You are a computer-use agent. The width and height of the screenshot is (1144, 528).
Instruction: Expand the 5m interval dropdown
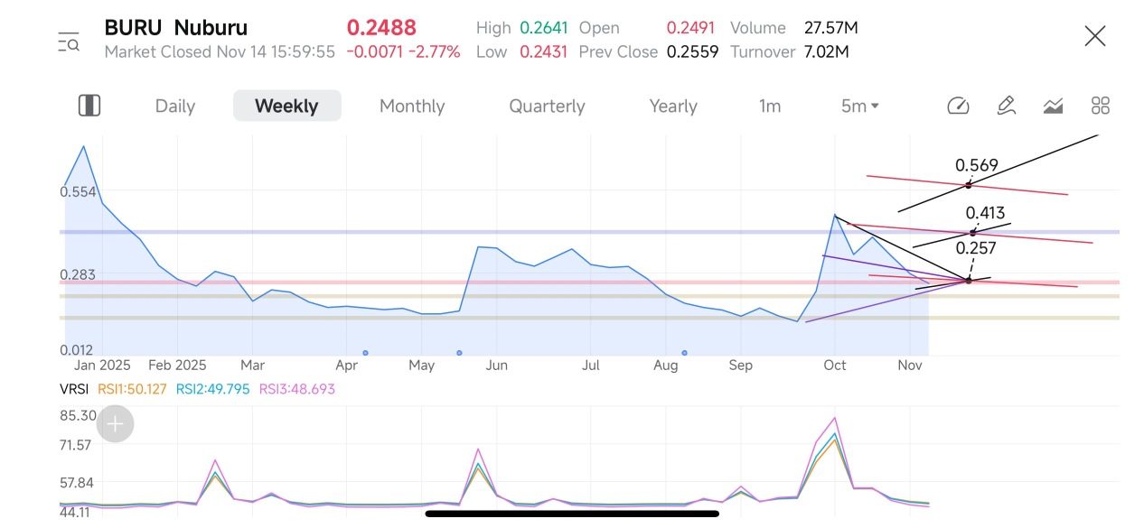(x=859, y=106)
